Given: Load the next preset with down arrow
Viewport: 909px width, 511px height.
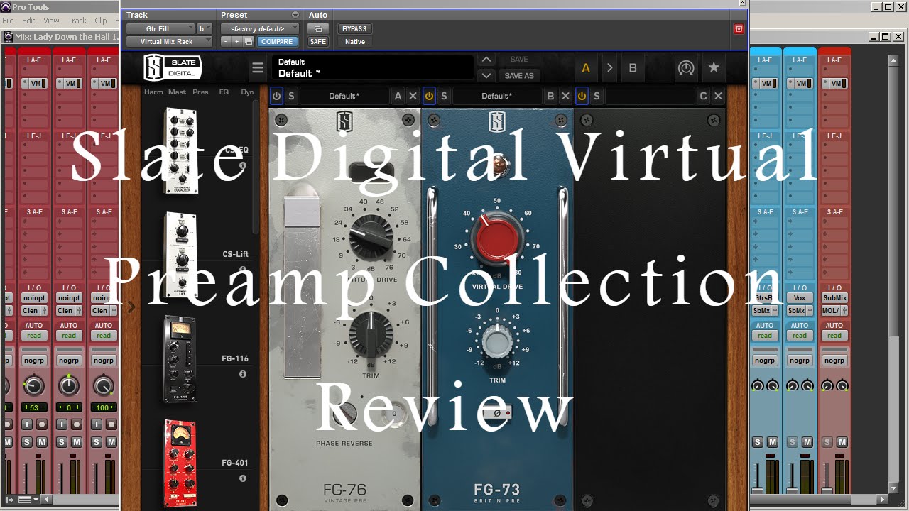Looking at the screenshot, I should pyautogui.click(x=486, y=75).
